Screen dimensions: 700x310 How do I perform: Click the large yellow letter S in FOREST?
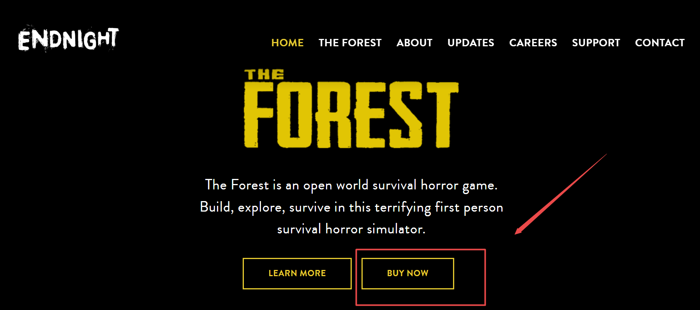pyautogui.click(x=406, y=115)
